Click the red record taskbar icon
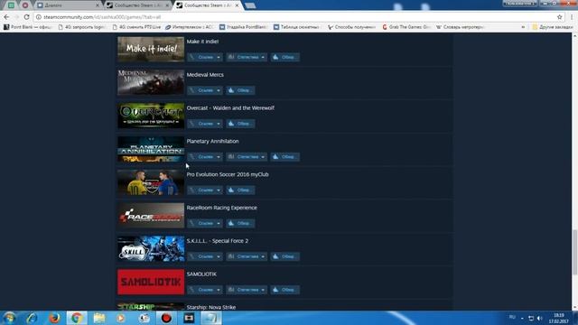 (x=166, y=318)
